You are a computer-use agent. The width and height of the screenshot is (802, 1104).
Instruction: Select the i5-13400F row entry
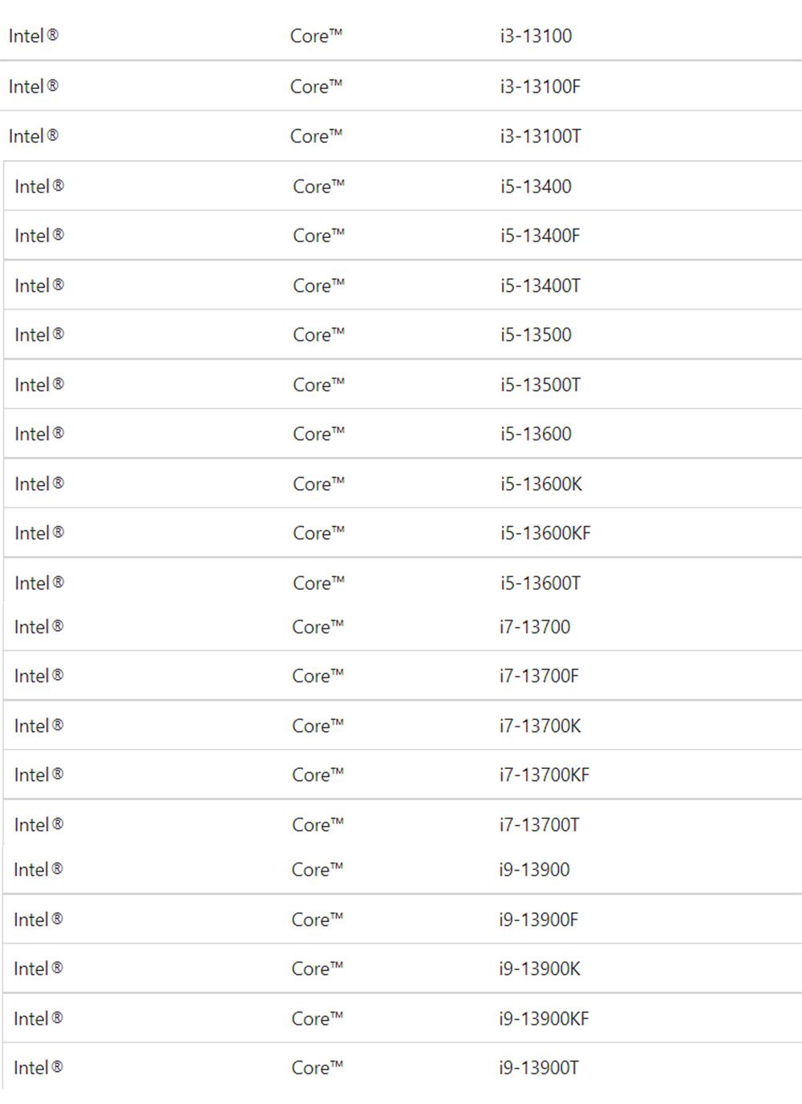click(540, 236)
